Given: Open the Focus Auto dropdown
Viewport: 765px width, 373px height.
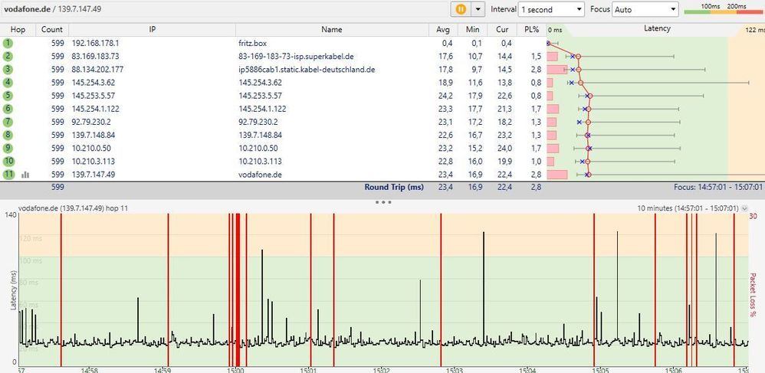Looking at the screenshot, I should pyautogui.click(x=645, y=9).
